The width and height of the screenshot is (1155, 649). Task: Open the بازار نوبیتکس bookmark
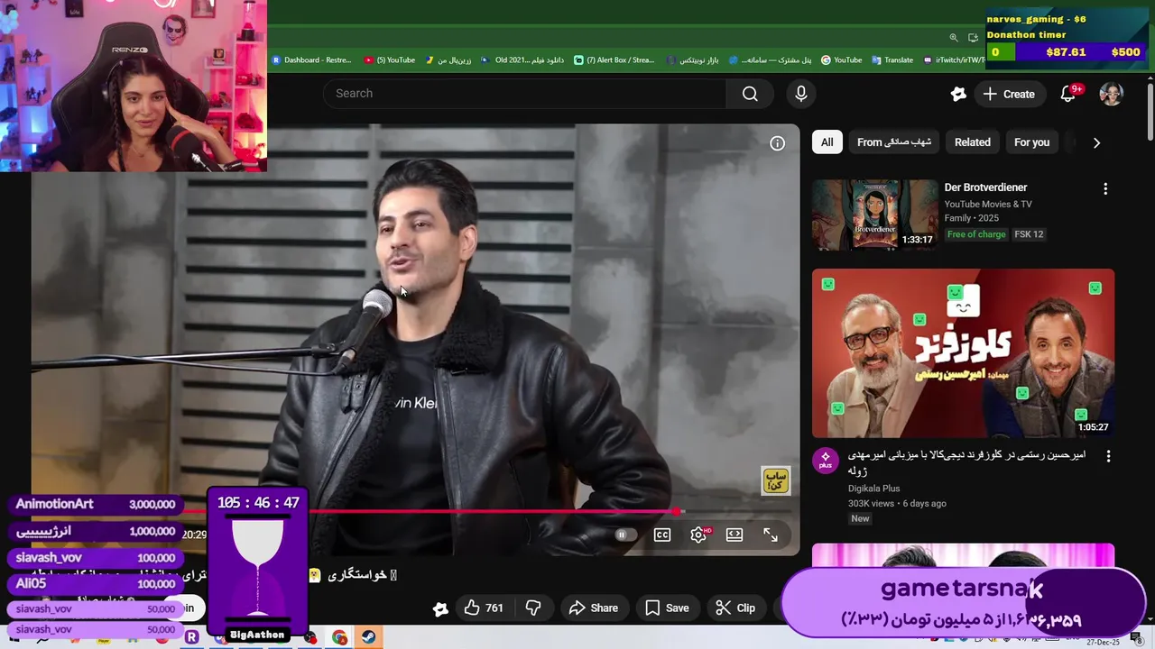(693, 60)
